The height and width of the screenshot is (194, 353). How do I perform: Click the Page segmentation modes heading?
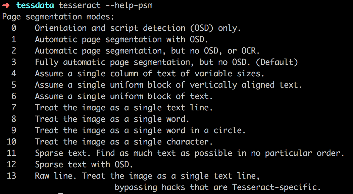(x=58, y=17)
